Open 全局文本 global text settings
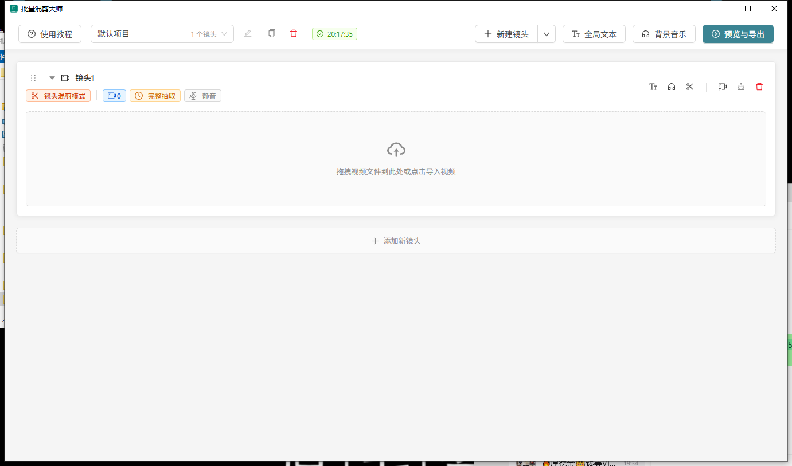 pyautogui.click(x=594, y=34)
